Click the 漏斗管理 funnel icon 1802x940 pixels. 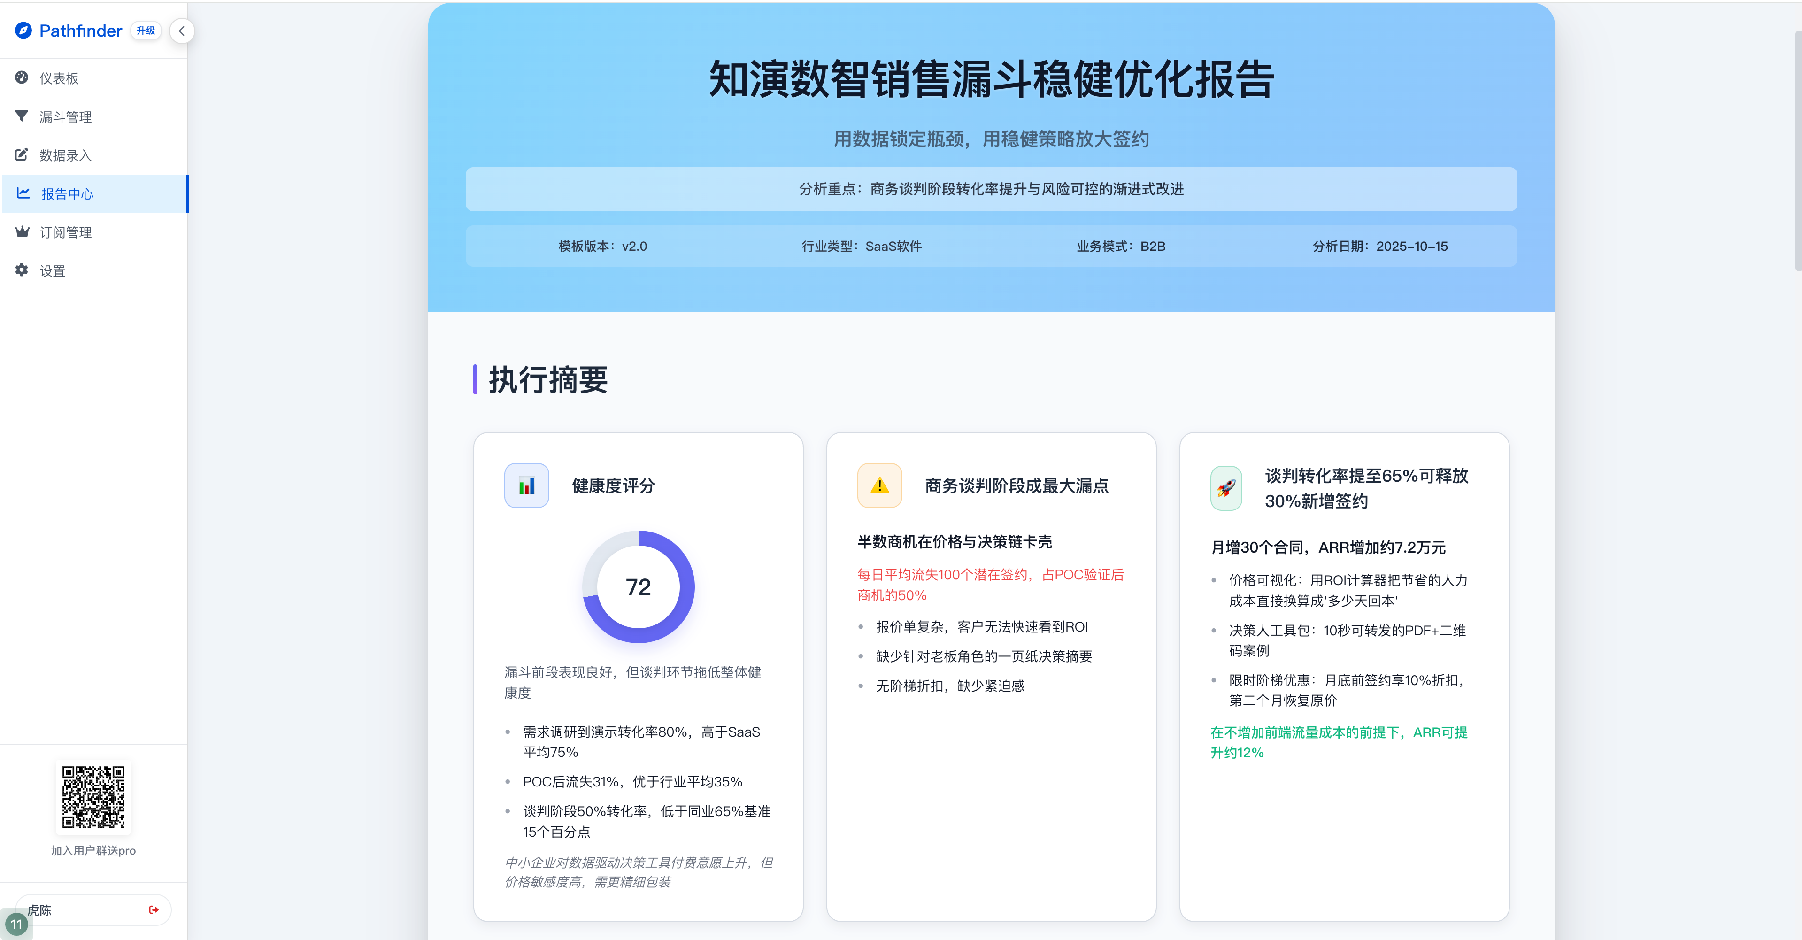click(x=22, y=116)
